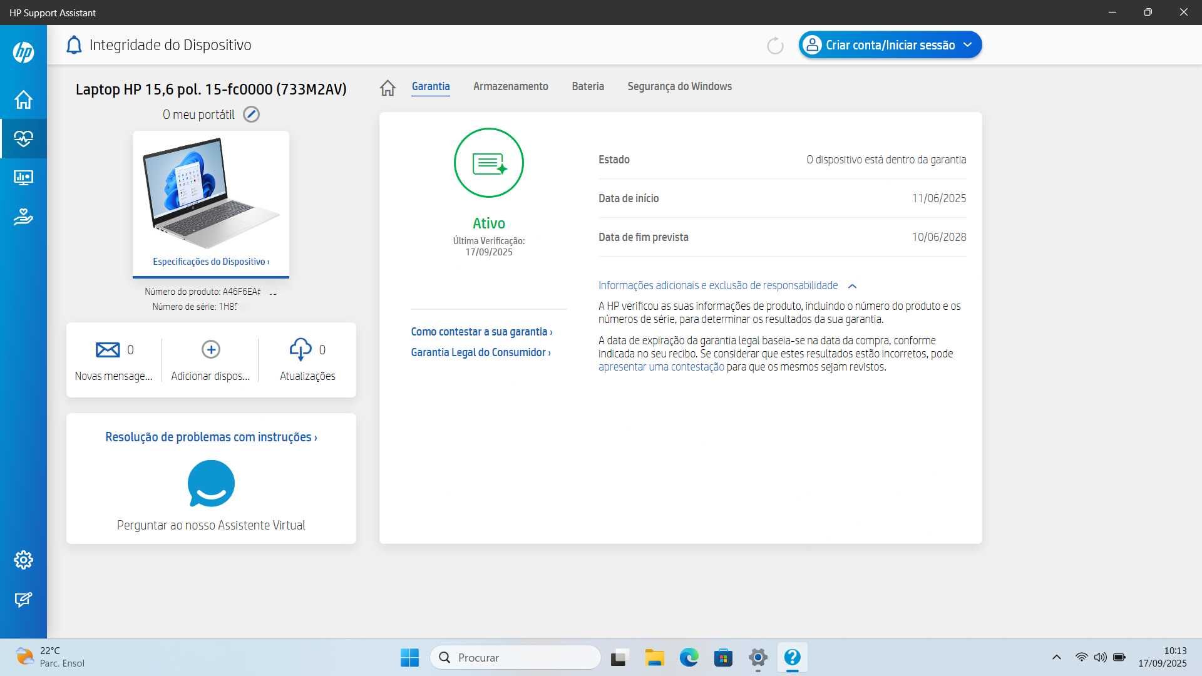Open Novas mensagens envelope icon
This screenshot has height=676, width=1202.
108,349
